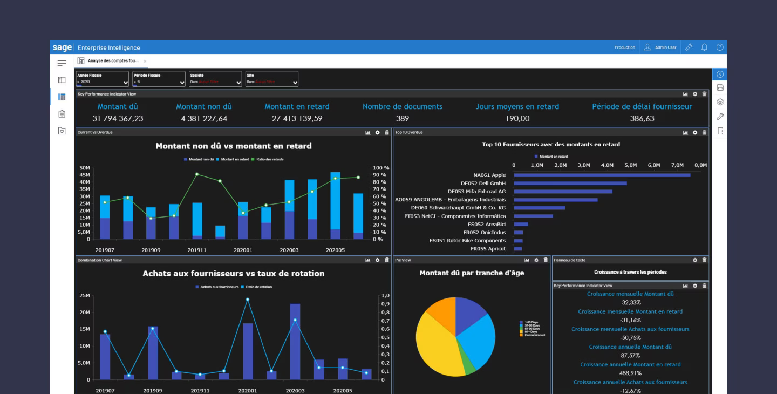
Task: Delete the Current vs Overdue panel
Action: coord(387,132)
